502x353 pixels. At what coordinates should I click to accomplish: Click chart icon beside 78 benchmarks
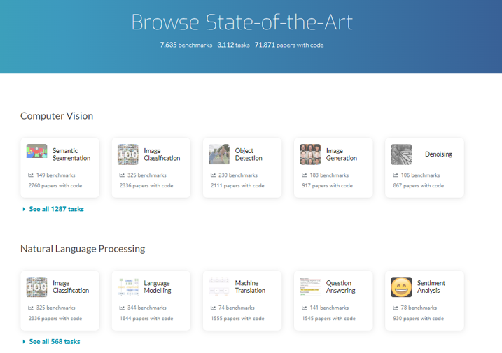click(395, 308)
